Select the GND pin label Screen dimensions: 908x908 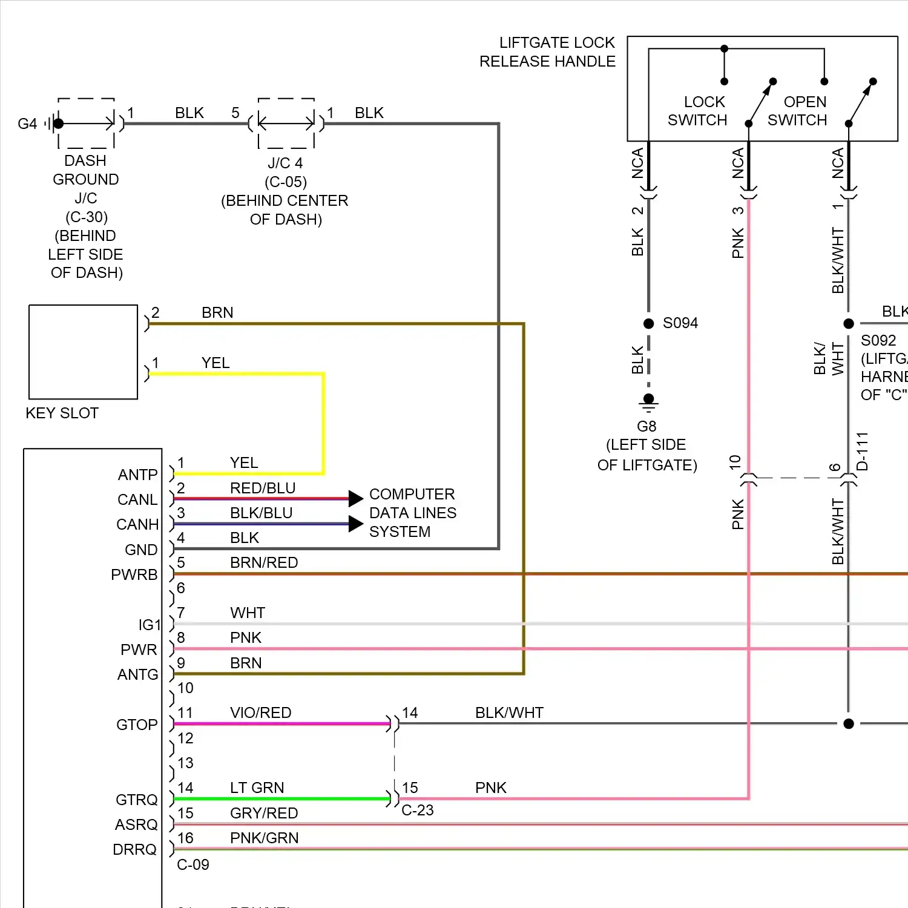tap(141, 550)
